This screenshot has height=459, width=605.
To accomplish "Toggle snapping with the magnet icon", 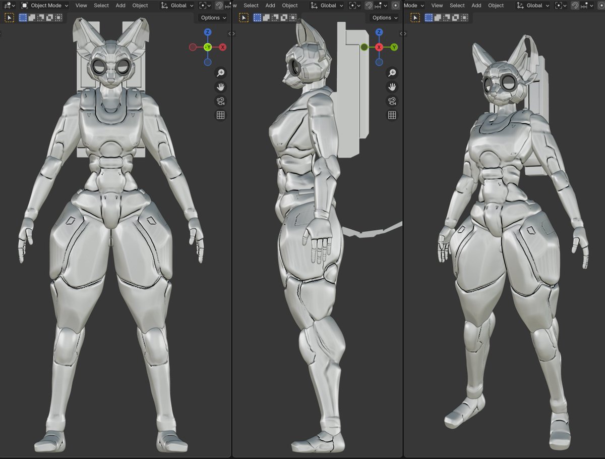I will tap(219, 6).
